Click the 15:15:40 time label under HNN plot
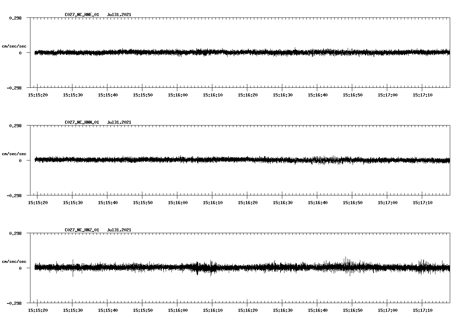This screenshot has height=323, width=475. [x=108, y=203]
